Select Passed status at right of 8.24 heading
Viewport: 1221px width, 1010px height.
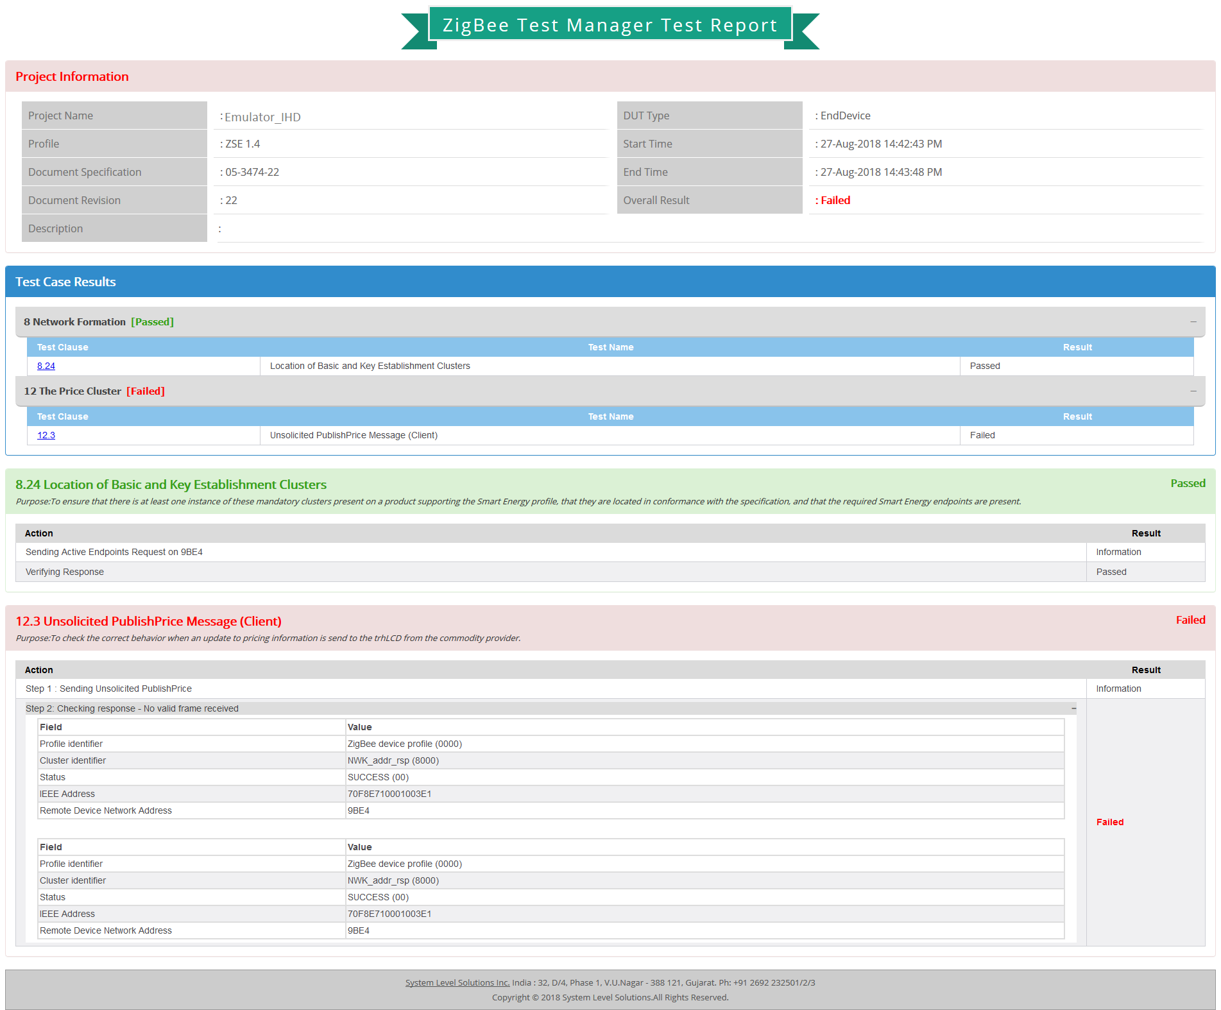[1188, 483]
